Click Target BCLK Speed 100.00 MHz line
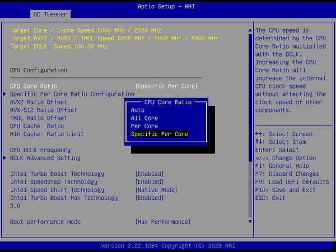The image size is (336, 252). pyautogui.click(x=59, y=46)
